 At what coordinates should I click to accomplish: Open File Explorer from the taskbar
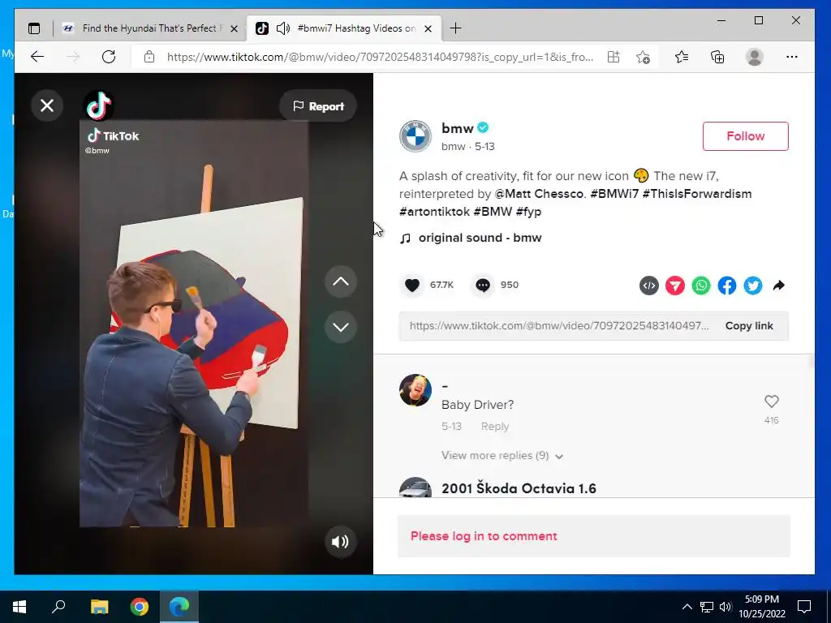[99, 607]
